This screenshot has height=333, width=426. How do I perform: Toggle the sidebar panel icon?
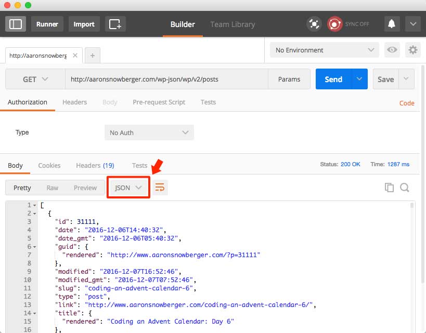tap(16, 24)
